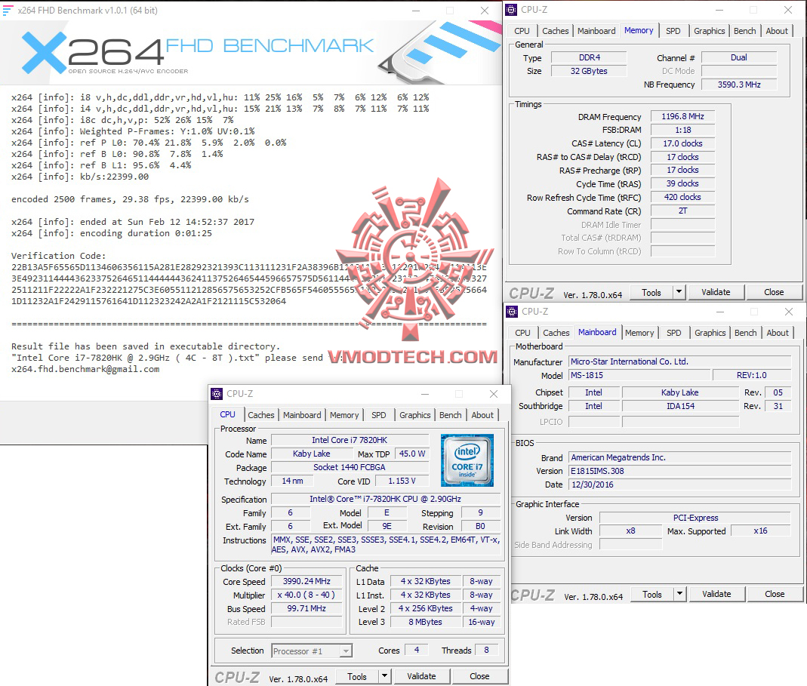Open Memory tab in CPU window
Image resolution: width=807 pixels, height=686 pixels.
(344, 415)
